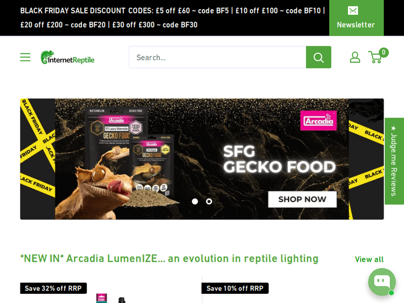
Task: Open the Judge.me Reviews side tab
Action: [x=394, y=161]
